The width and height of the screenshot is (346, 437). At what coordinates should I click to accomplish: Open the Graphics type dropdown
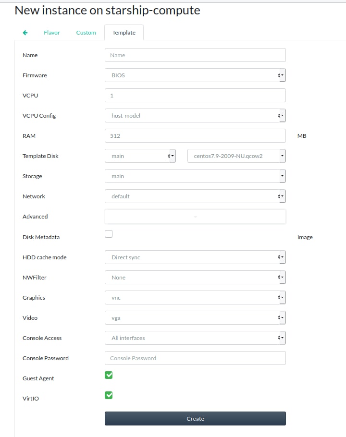195,298
